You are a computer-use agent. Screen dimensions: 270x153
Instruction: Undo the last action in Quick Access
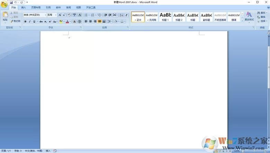click(16, 2)
